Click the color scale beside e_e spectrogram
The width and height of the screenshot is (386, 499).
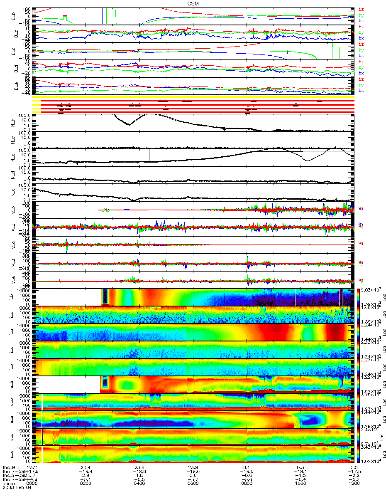[x=358, y=454]
